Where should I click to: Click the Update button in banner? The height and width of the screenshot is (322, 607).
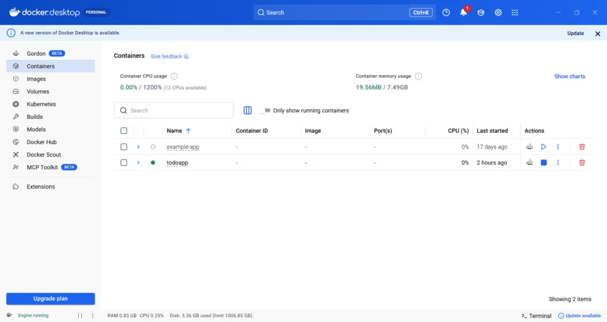coord(576,33)
